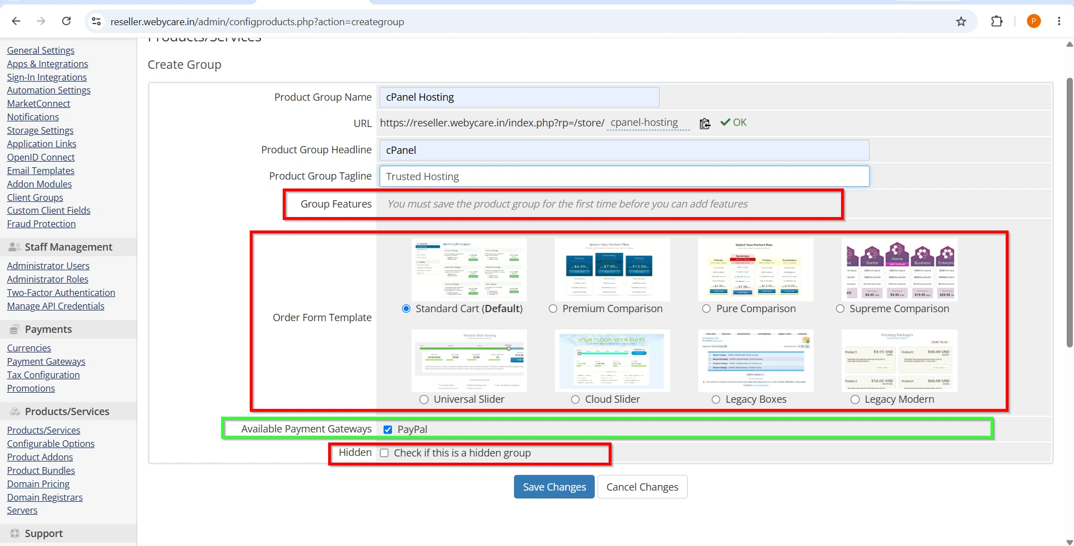Click Premium Comparison preview thumbnail
The height and width of the screenshot is (546, 1074).
pos(613,270)
